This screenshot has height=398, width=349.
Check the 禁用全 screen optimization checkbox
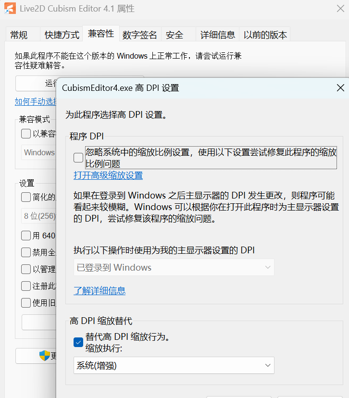pyautogui.click(x=26, y=252)
